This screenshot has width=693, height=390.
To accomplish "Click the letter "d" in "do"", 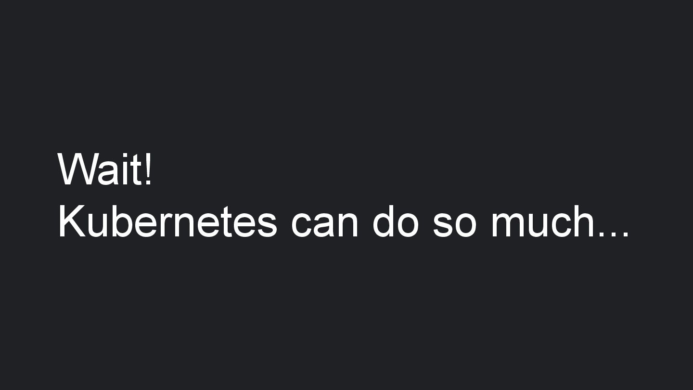I will (x=384, y=222).
